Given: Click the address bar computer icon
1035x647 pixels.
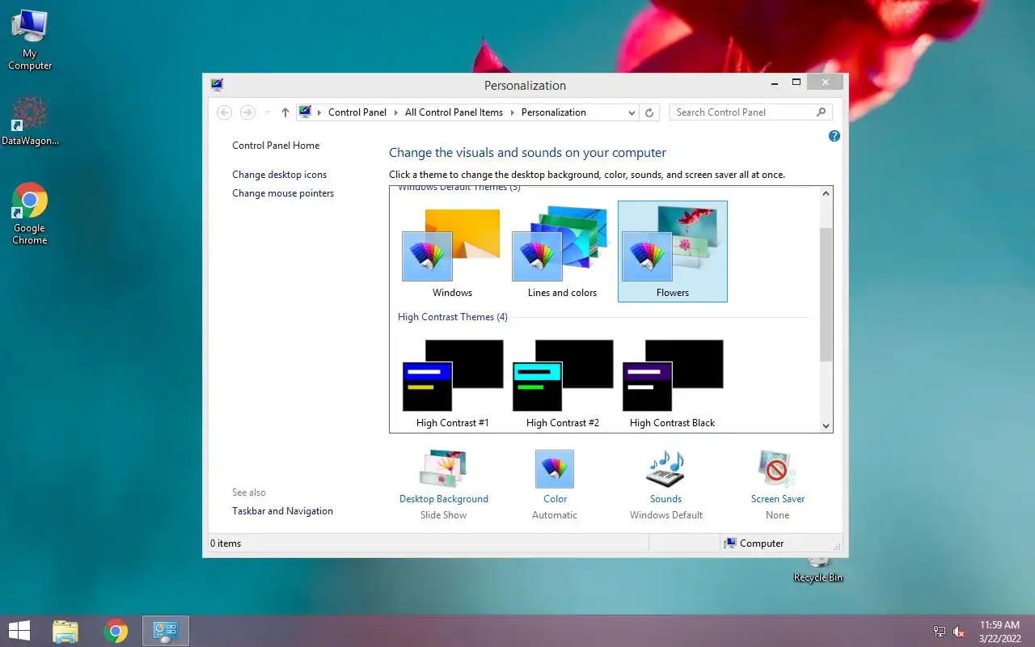Looking at the screenshot, I should pos(305,112).
